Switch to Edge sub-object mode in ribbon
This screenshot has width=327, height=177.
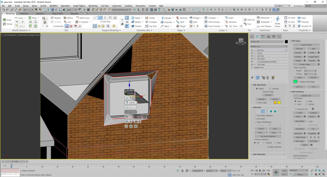pos(100,18)
